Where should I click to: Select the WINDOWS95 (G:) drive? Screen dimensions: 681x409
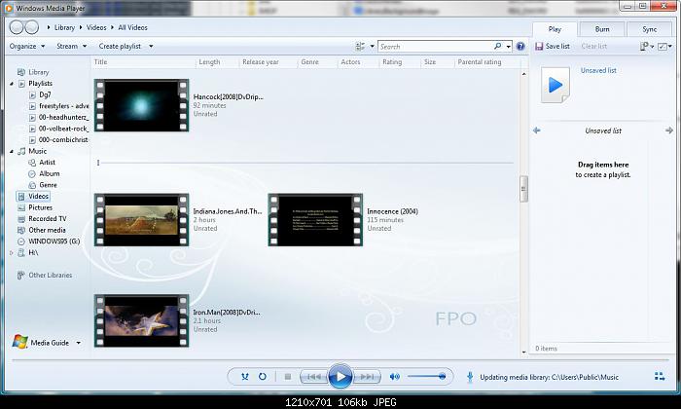[49, 242]
